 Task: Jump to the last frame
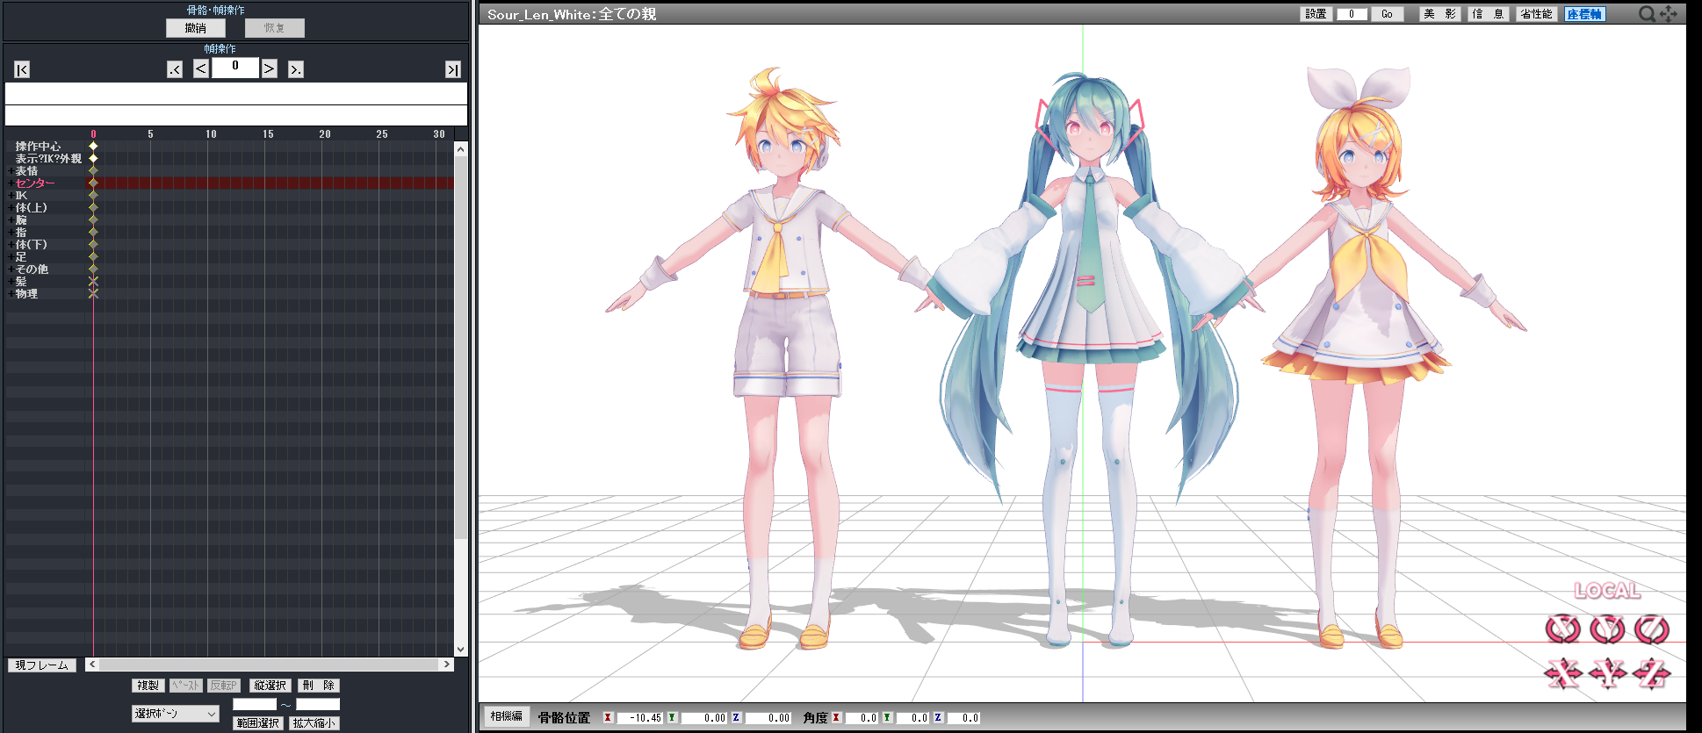[x=453, y=69]
